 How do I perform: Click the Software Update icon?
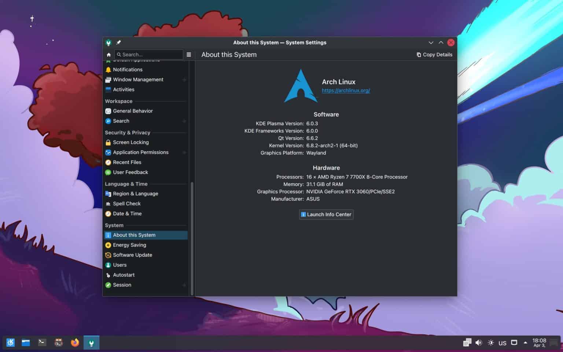[x=108, y=255]
